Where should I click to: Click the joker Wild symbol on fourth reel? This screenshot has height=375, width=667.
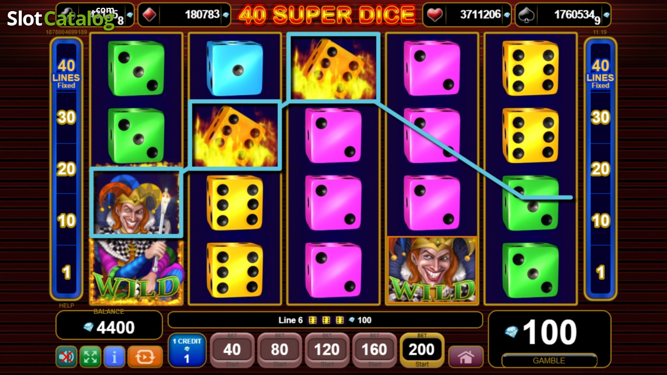tap(431, 270)
